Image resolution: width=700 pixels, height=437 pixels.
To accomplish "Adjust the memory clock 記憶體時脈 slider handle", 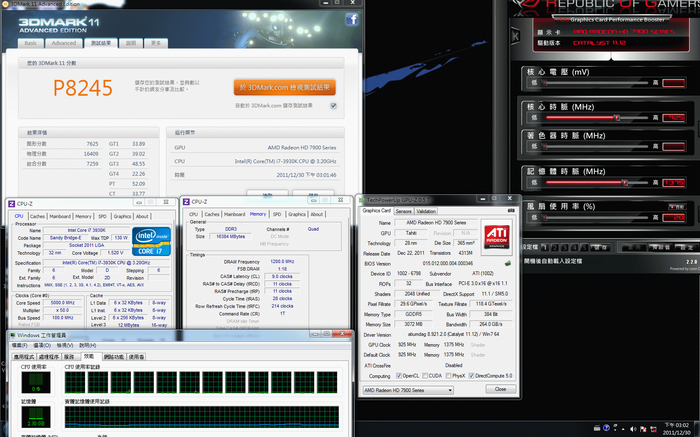I will tap(624, 183).
